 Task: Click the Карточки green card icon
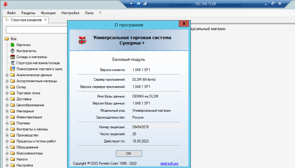pyautogui.click(x=12, y=45)
